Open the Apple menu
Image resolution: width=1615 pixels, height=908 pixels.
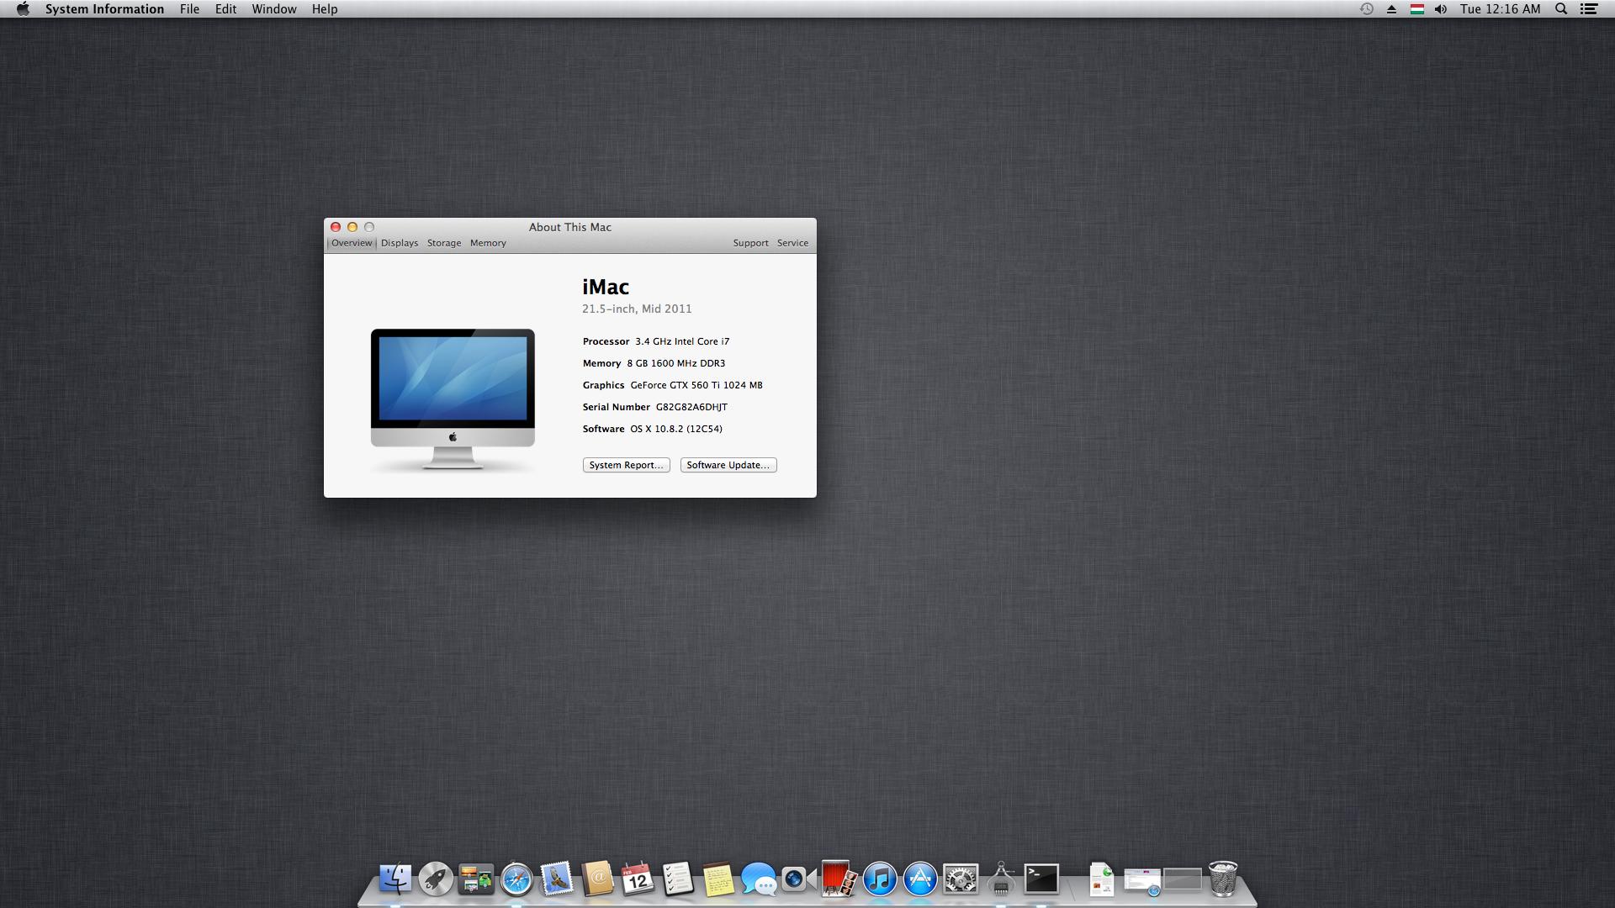coord(23,9)
